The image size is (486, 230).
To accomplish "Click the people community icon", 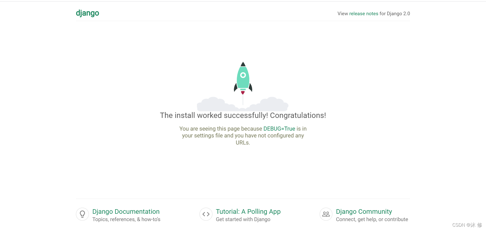I will pyautogui.click(x=326, y=214).
